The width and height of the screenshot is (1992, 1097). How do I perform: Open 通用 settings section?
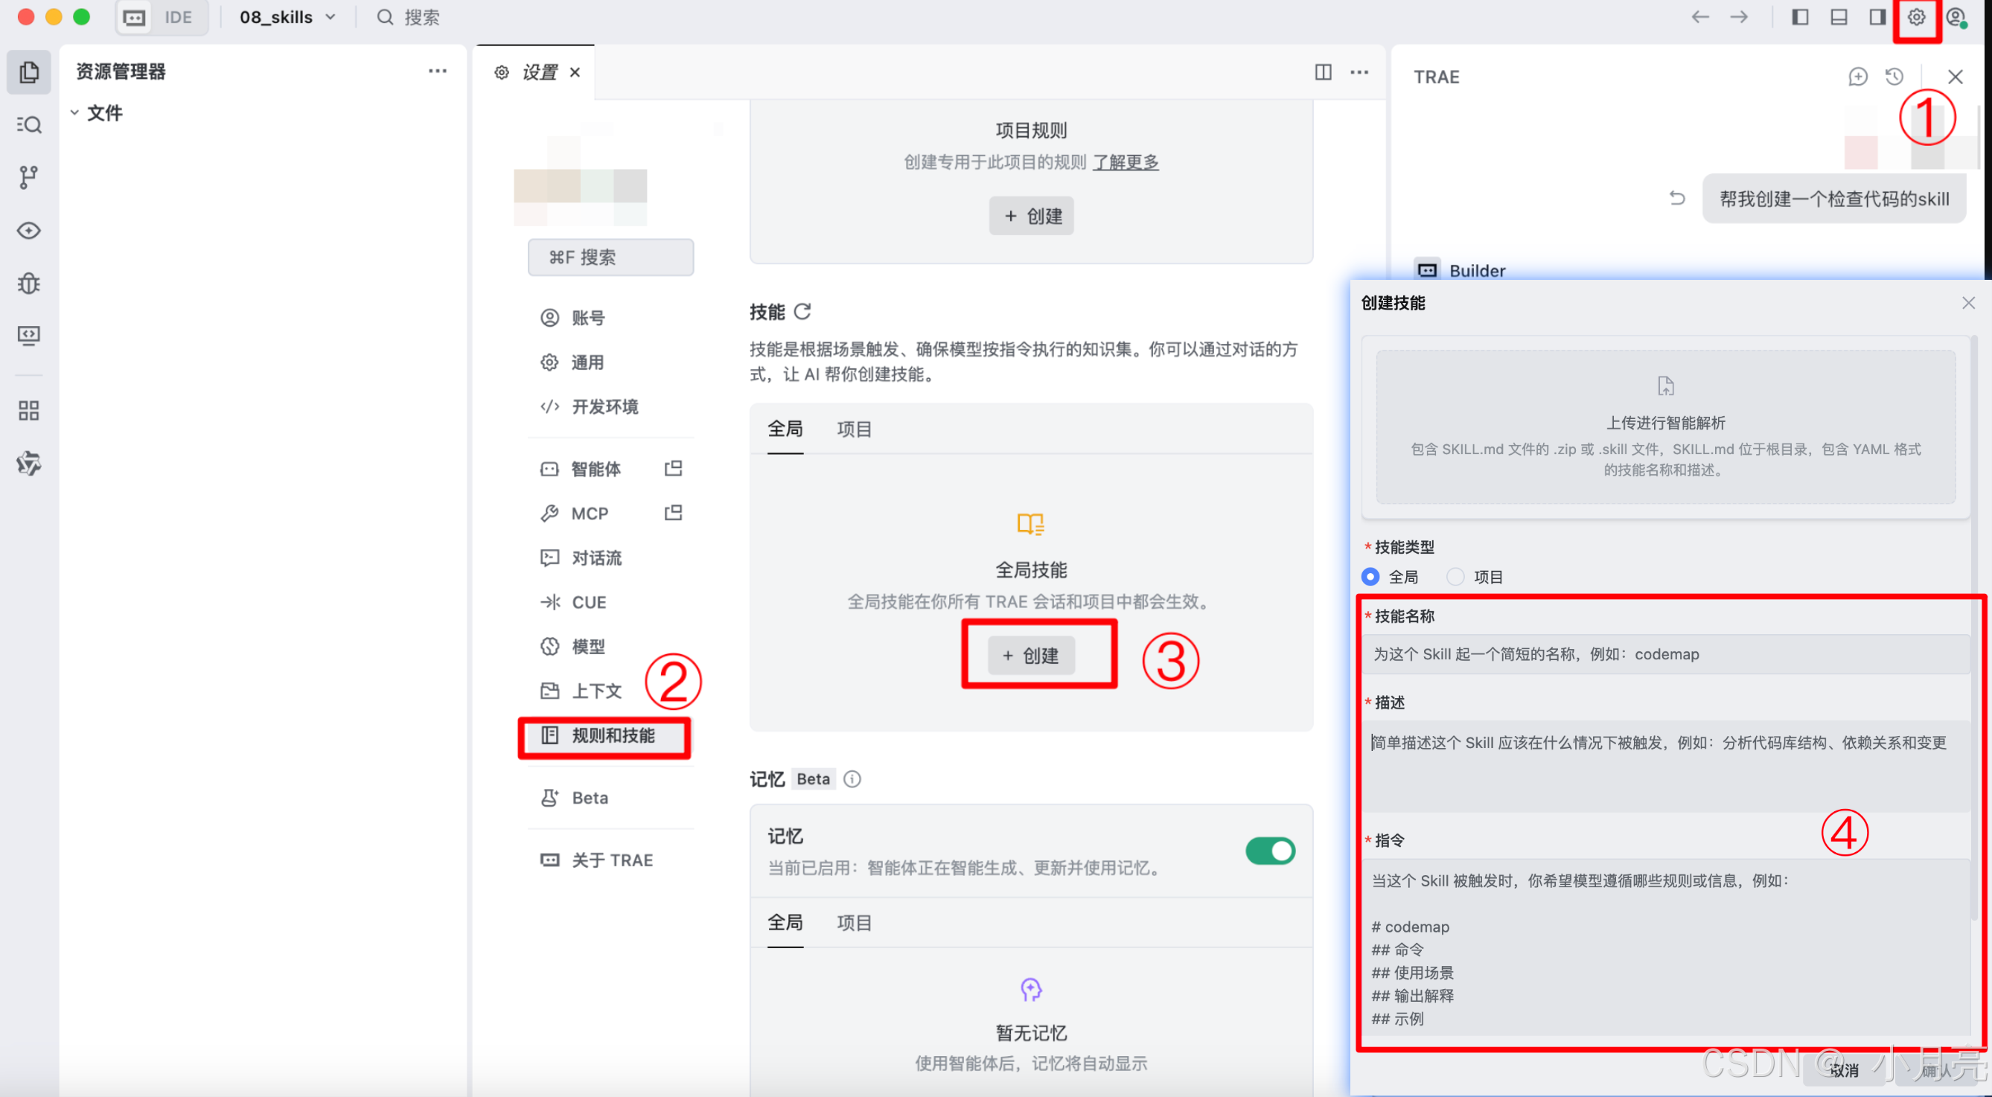611,362
